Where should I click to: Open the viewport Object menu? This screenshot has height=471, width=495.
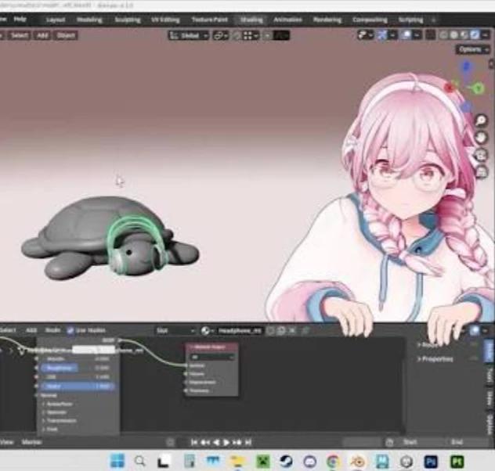pyautogui.click(x=66, y=35)
